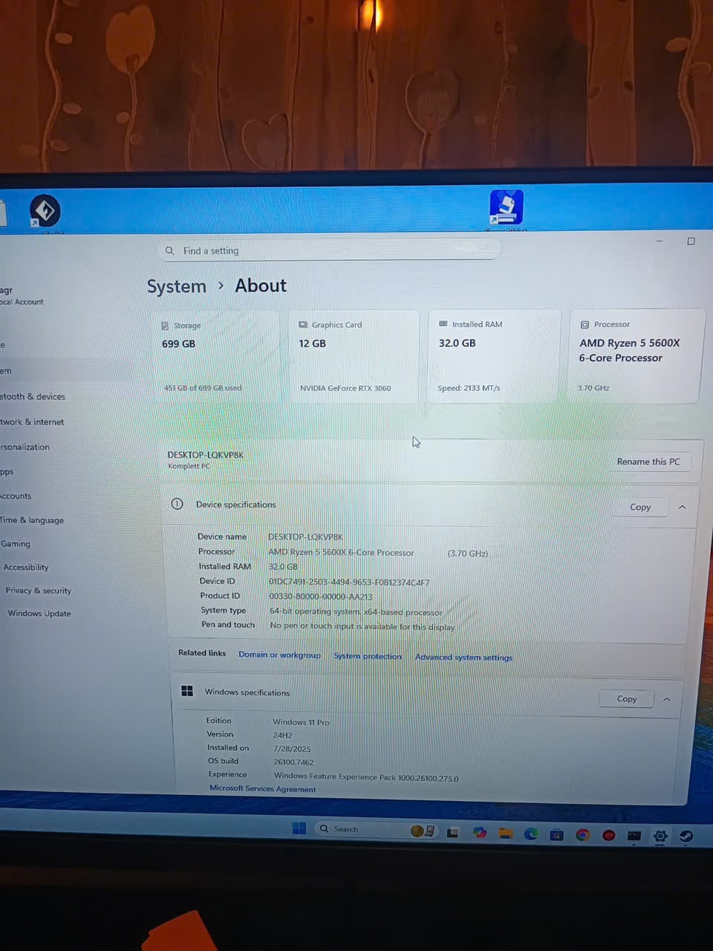
Task: Click the Storage card icon
Action: 165,325
